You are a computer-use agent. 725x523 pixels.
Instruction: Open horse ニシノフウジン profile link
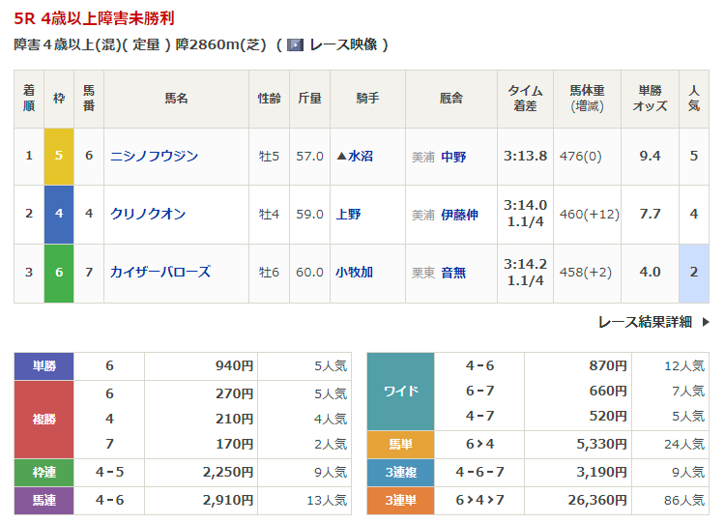[155, 156]
